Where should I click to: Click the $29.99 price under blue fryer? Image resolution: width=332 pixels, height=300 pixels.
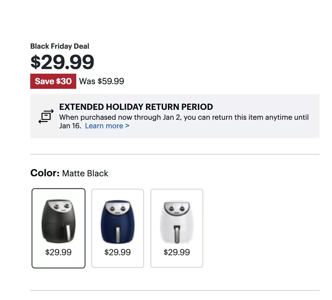click(117, 252)
